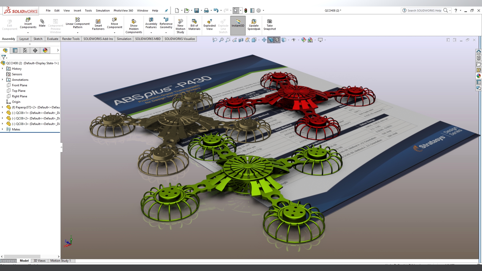Image resolution: width=482 pixels, height=271 pixels.
Task: Click Edit Appearance color ball icon
Action: point(304,40)
